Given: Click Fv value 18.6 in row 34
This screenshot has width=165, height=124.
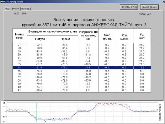Looking at the screenshot, I should coord(142,67).
